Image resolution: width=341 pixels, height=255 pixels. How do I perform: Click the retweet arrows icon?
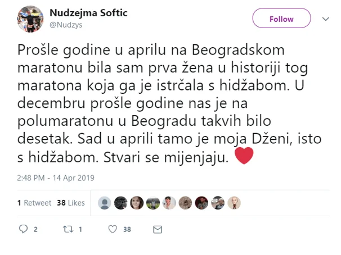coord(68,229)
